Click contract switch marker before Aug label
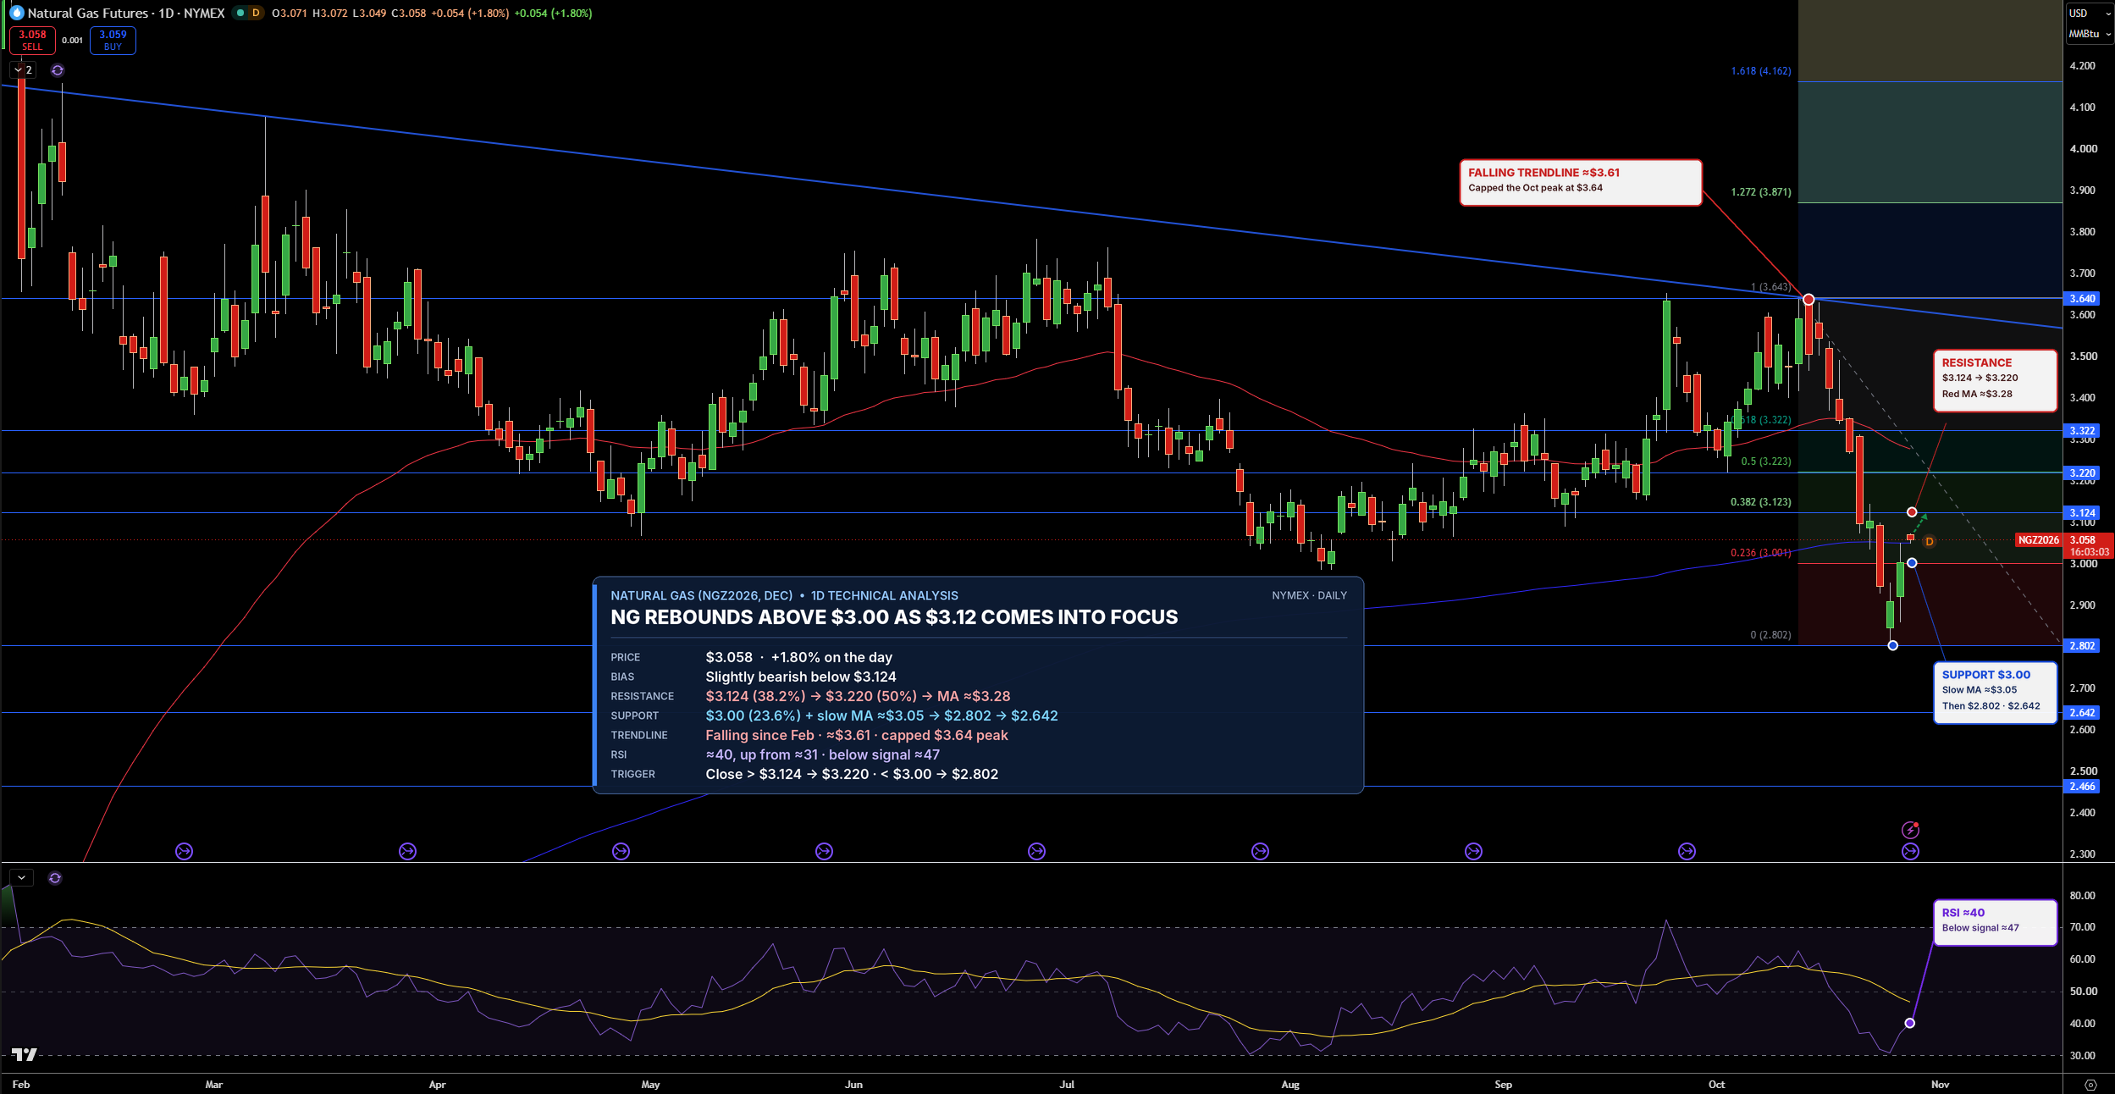This screenshot has height=1094, width=2115. click(1260, 851)
